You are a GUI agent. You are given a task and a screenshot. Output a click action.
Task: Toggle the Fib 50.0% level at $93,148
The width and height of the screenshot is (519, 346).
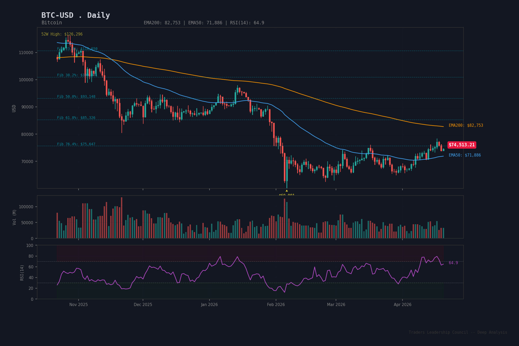coord(76,96)
